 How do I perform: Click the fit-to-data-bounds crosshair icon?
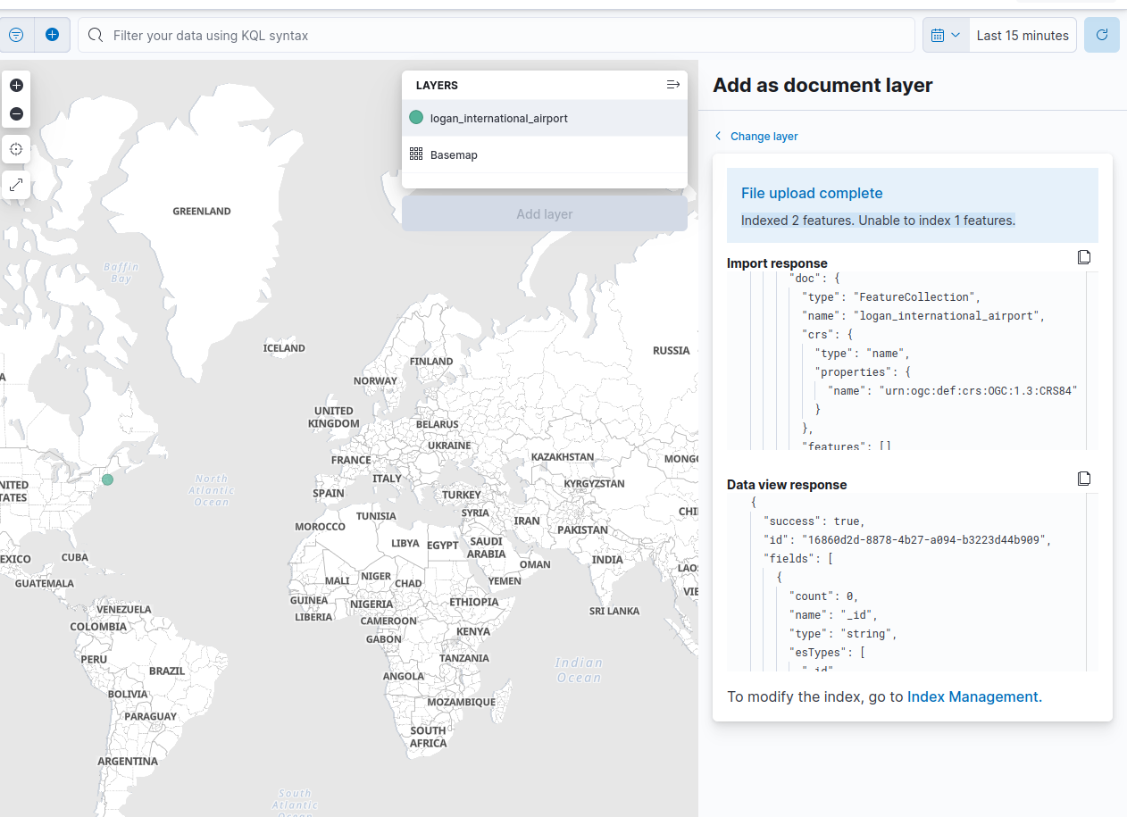(16, 149)
